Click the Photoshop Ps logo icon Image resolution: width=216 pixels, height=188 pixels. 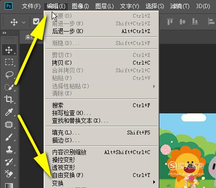pos(9,6)
